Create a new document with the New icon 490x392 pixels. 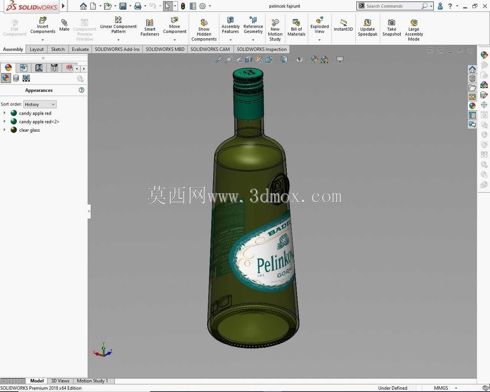click(x=93, y=6)
